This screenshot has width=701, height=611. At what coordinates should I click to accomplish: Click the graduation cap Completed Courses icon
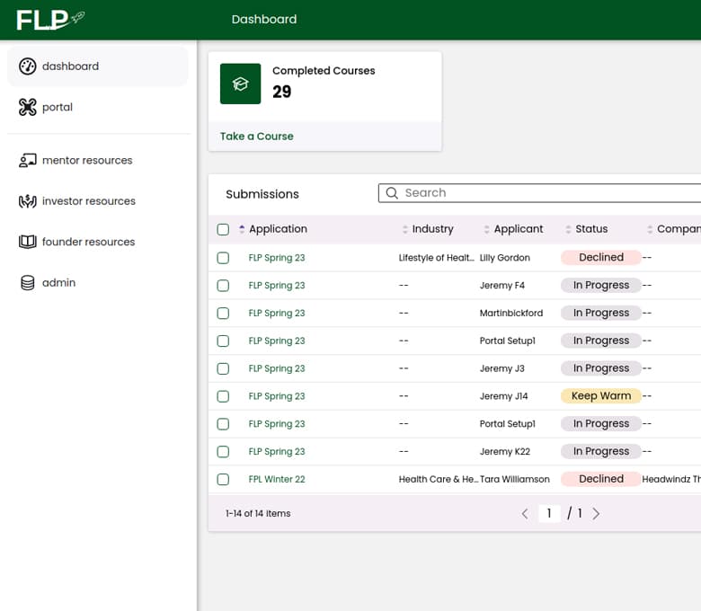(x=240, y=84)
